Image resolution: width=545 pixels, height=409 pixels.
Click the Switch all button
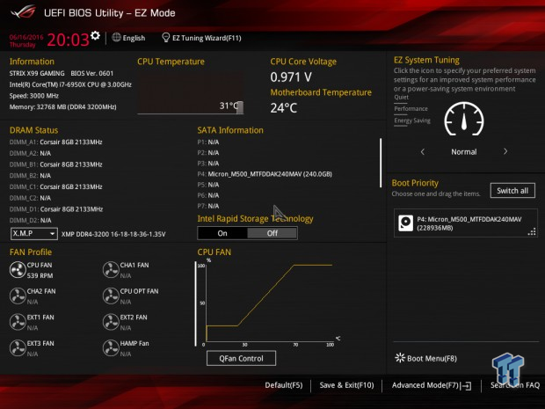[512, 191]
